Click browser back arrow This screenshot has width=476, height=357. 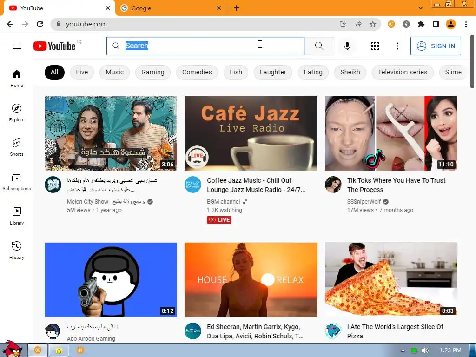click(x=10, y=24)
